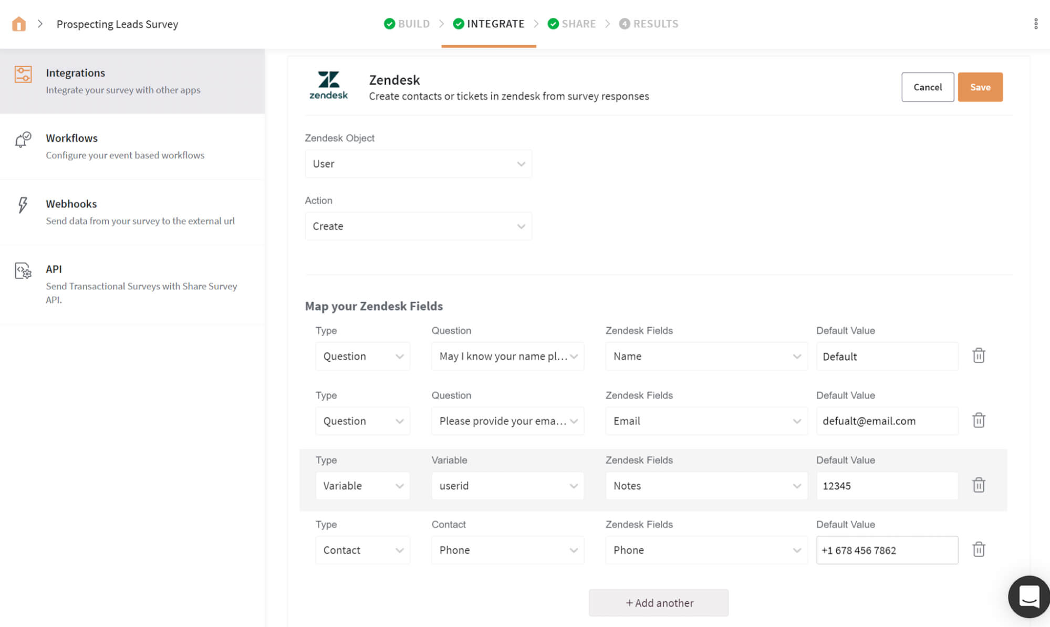Image resolution: width=1050 pixels, height=627 pixels.
Task: Delete the userid variable mapping row
Action: click(978, 485)
